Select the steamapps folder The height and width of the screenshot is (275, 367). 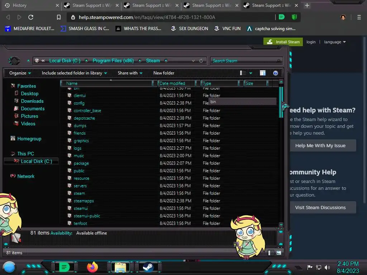click(84, 201)
